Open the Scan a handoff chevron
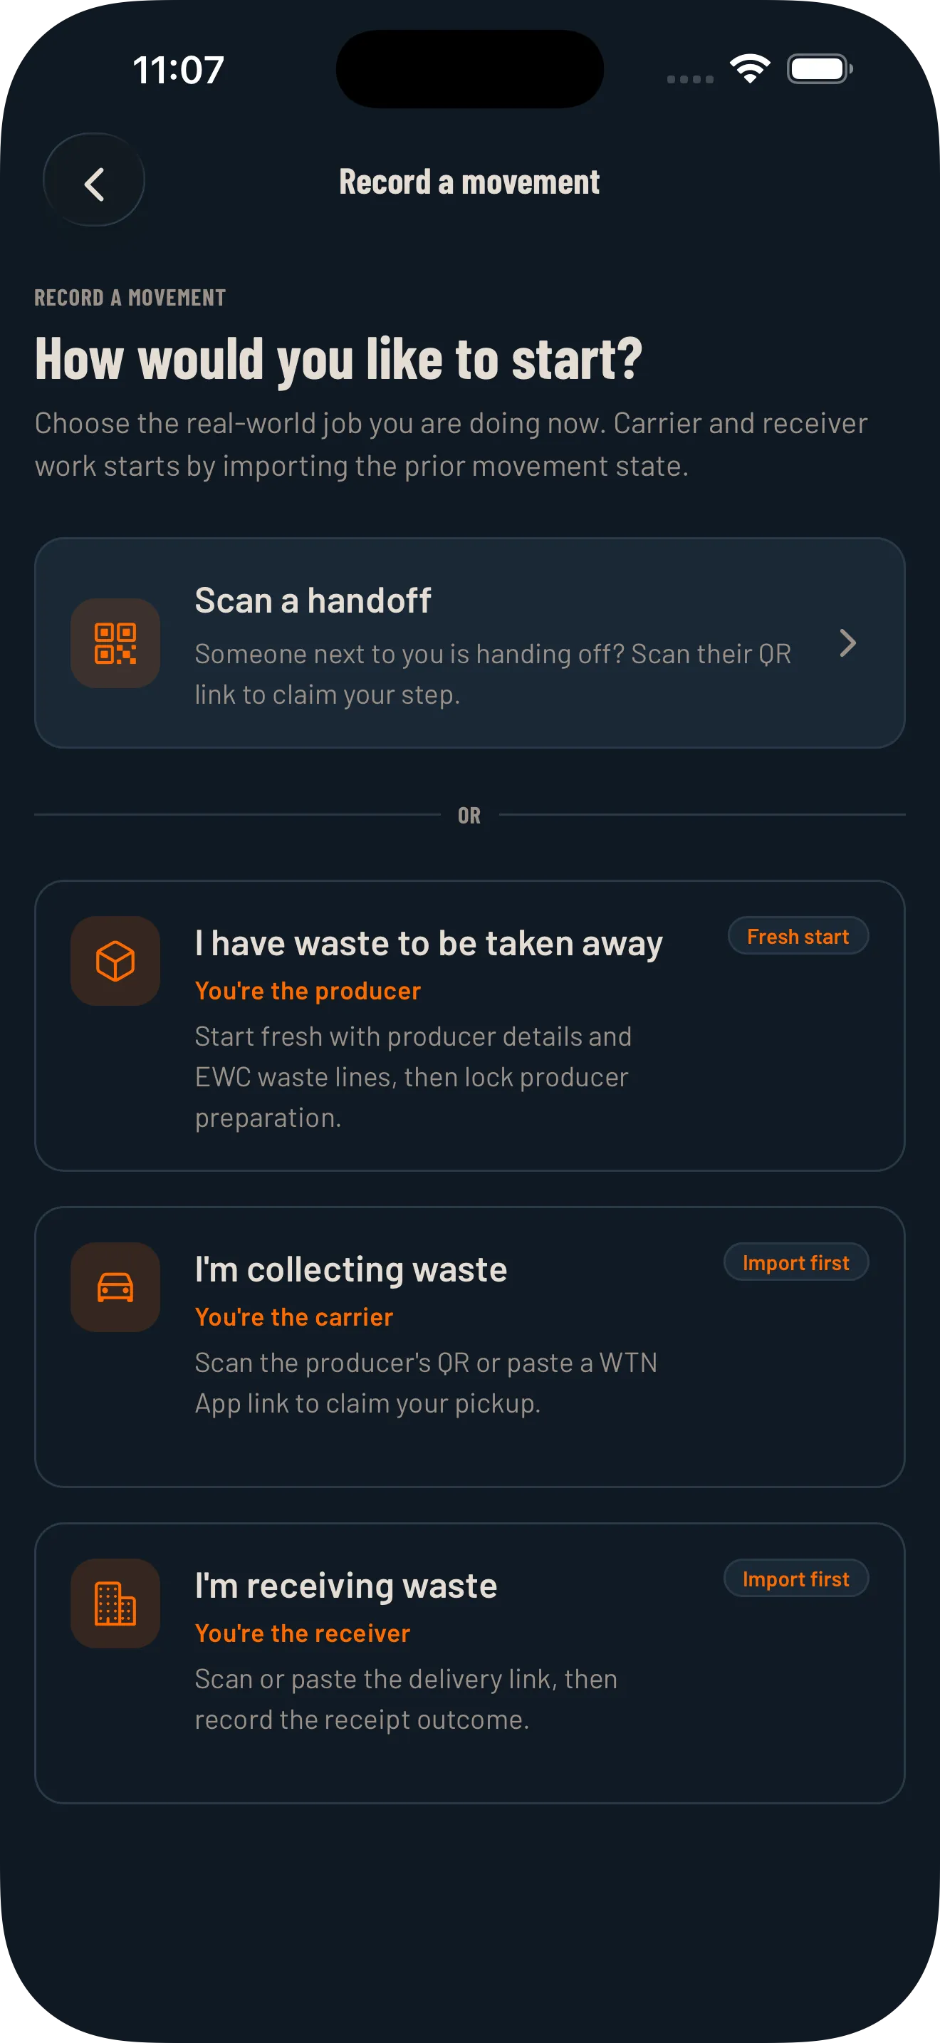 coord(847,643)
